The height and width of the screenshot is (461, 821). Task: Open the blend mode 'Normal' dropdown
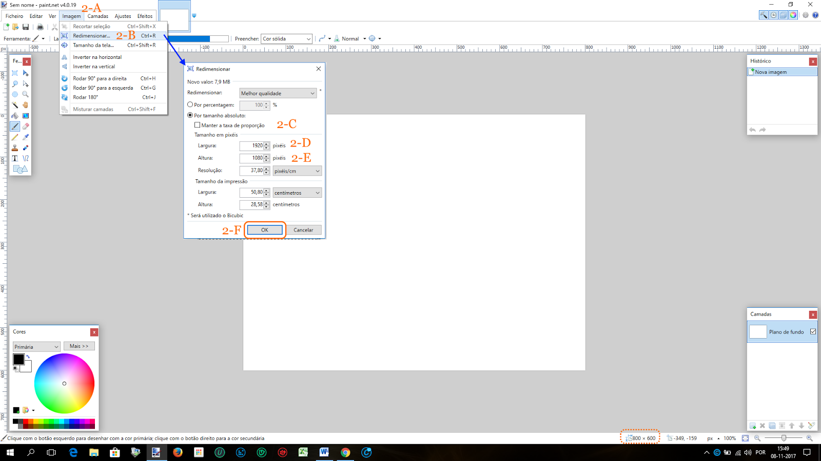tap(354, 39)
